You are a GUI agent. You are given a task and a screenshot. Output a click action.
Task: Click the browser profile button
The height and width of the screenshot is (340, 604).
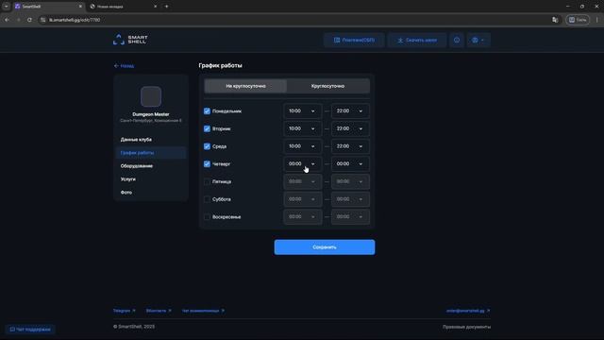pyautogui.click(x=578, y=20)
